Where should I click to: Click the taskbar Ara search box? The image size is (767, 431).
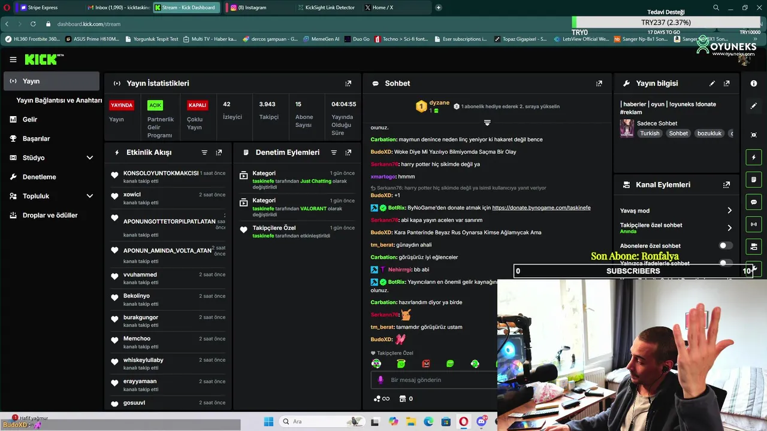323,421
